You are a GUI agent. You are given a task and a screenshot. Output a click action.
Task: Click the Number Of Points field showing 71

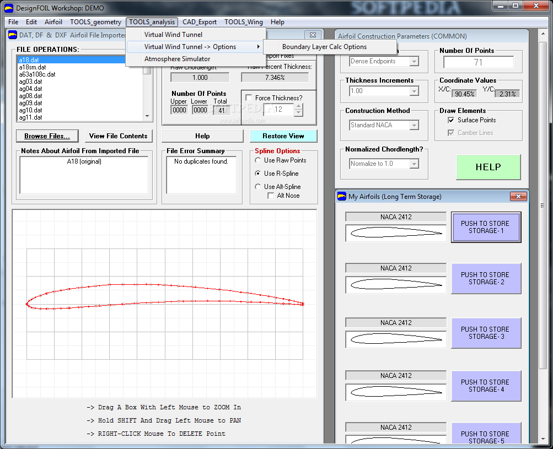[478, 62]
